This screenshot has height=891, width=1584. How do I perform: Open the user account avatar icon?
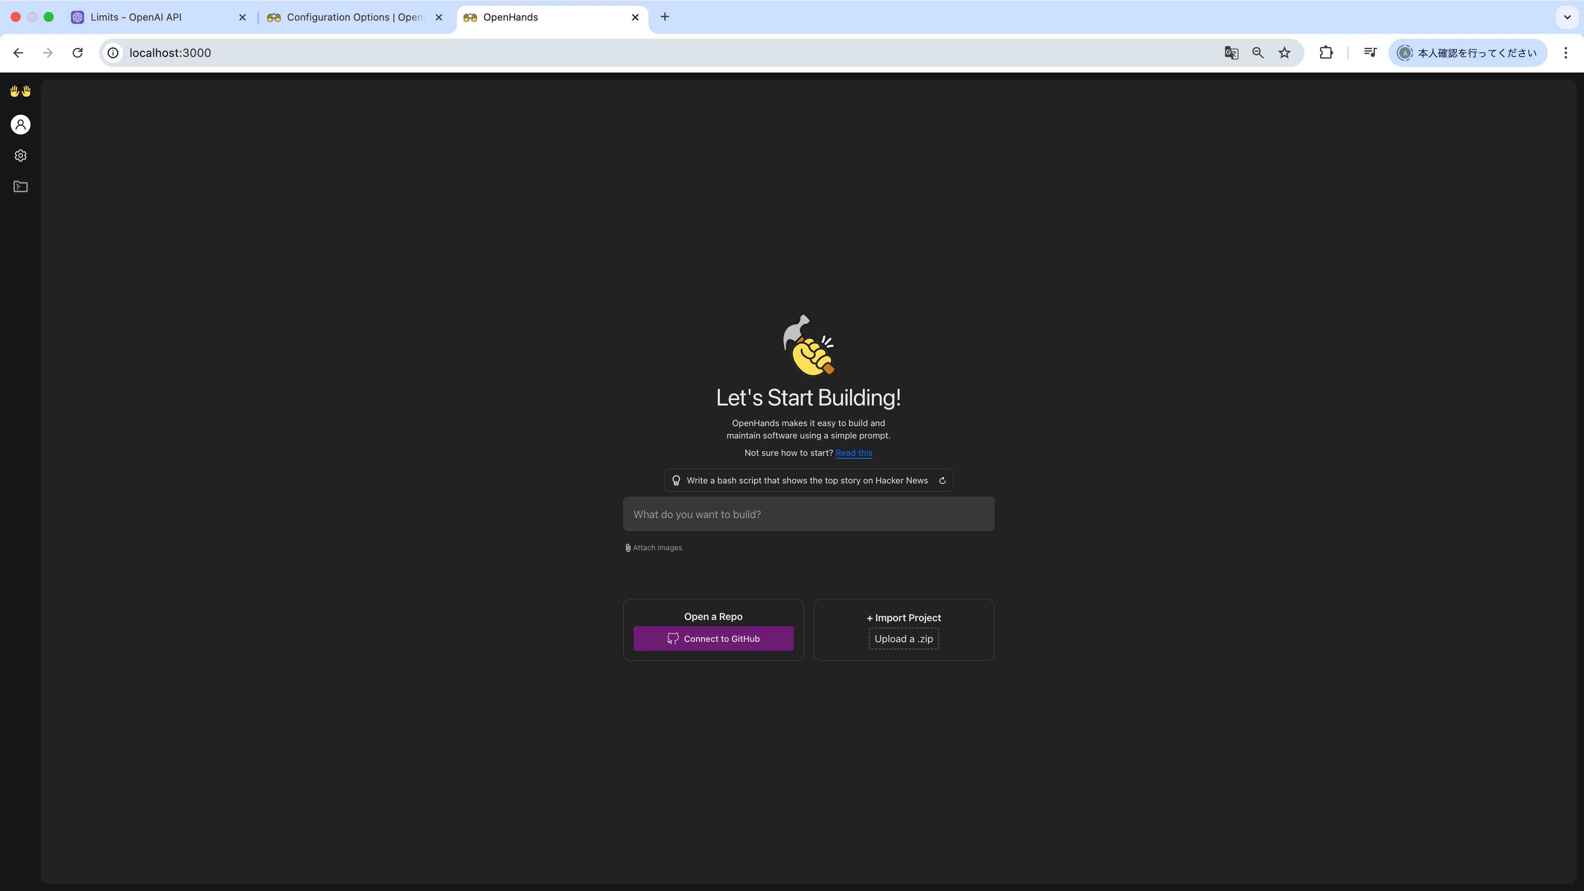[x=20, y=125]
